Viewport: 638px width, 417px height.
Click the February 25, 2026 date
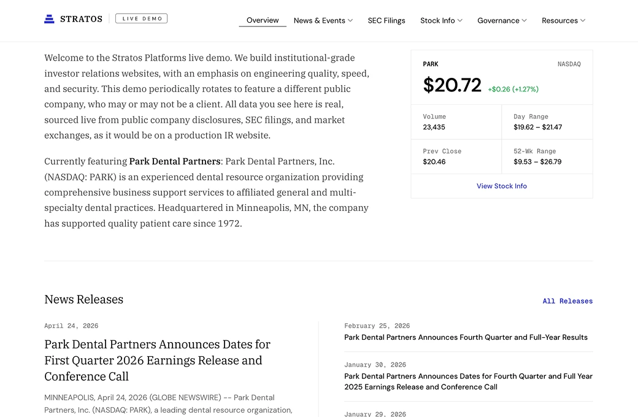377,326
